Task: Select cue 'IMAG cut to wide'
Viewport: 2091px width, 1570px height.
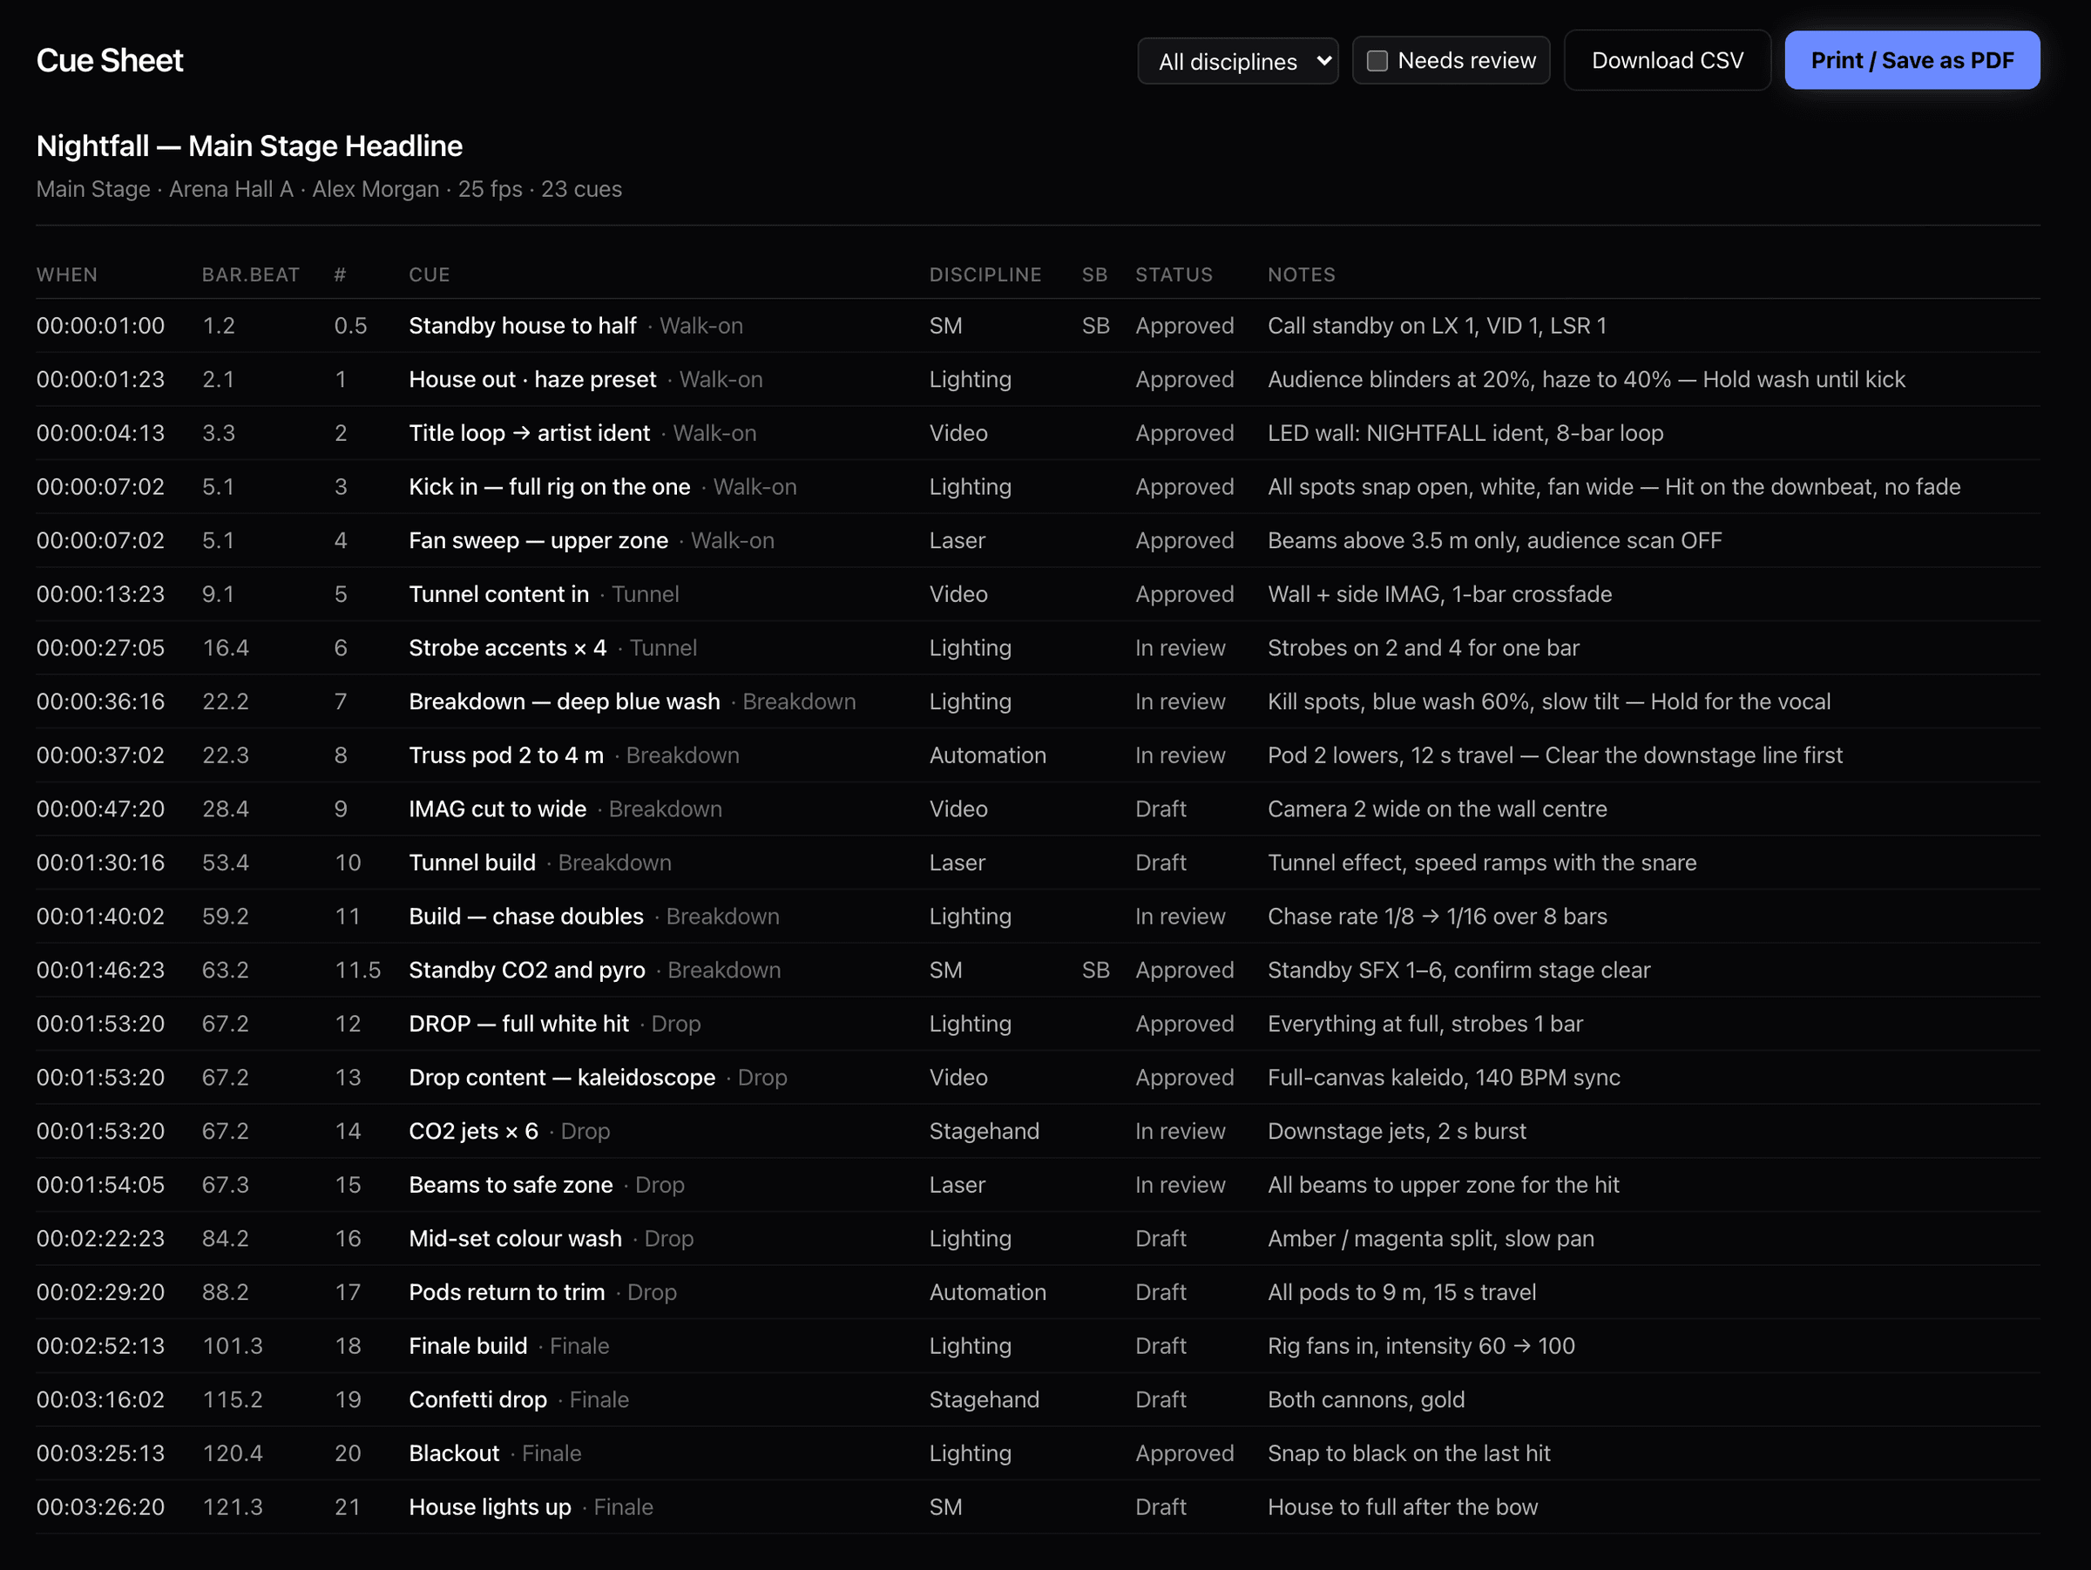Action: tap(497, 809)
